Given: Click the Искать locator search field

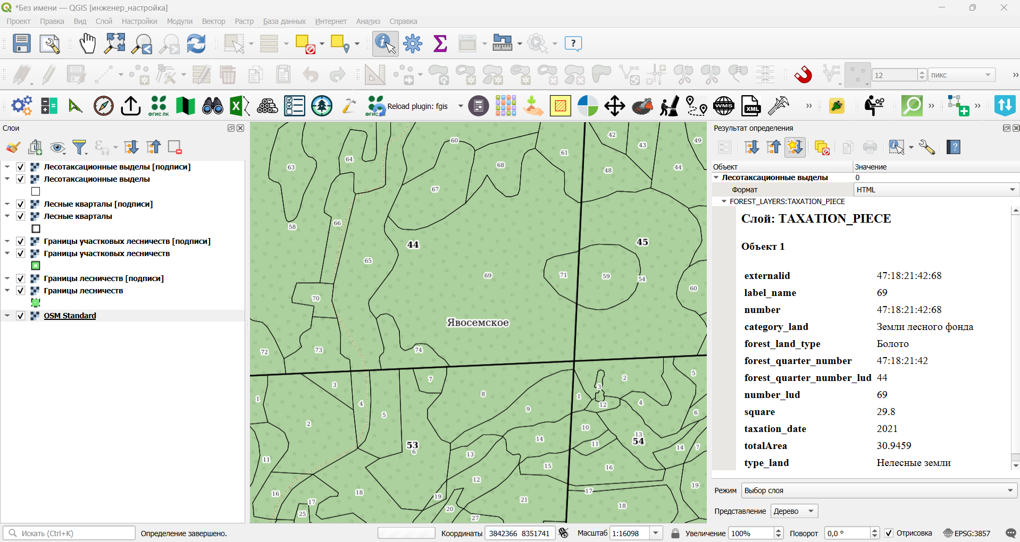Looking at the screenshot, I should pos(69,533).
